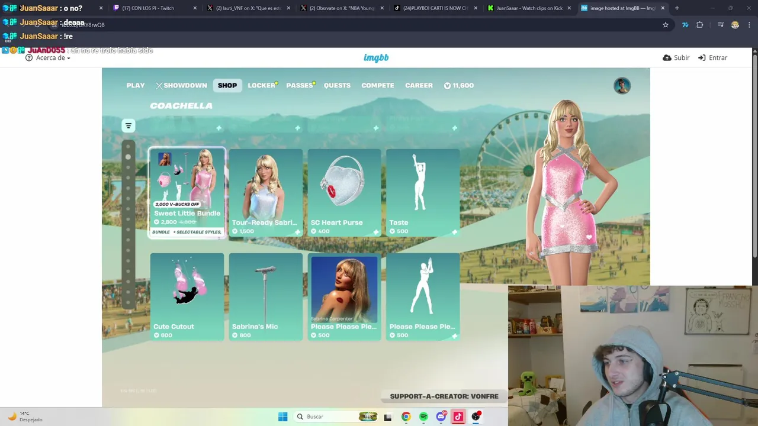Open the 14°C Despejado weather widget

point(25,417)
